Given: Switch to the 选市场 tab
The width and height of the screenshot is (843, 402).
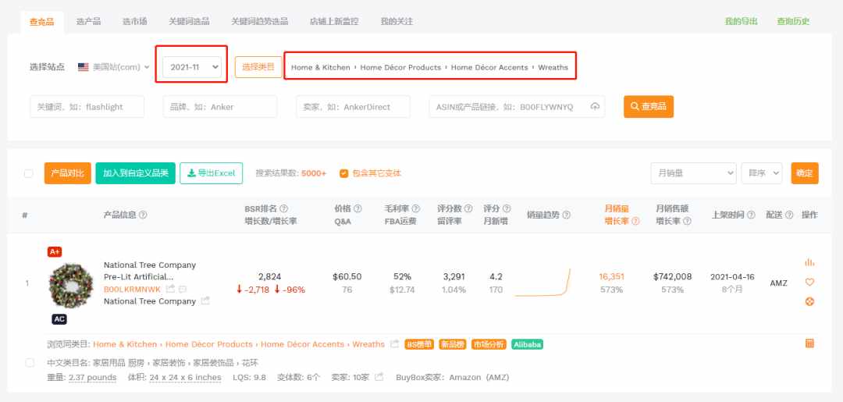Looking at the screenshot, I should click(135, 22).
